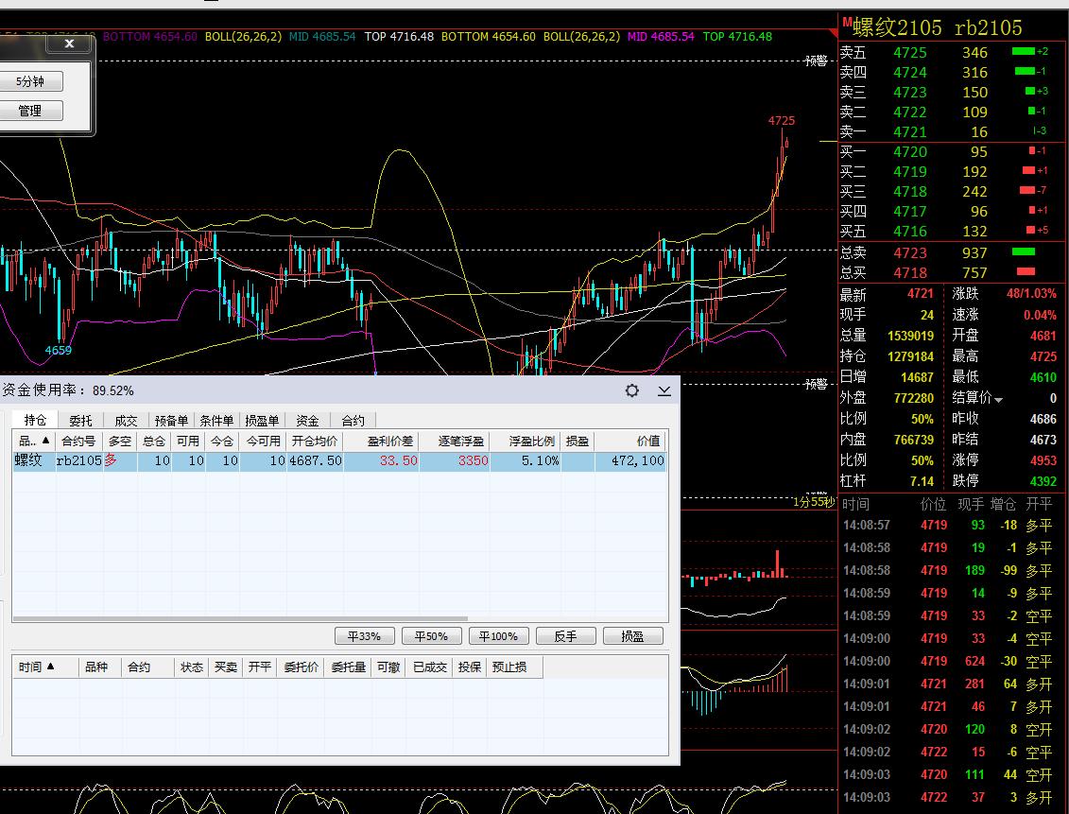Close the small period popup window
The width and height of the screenshot is (1069, 814).
pyautogui.click(x=69, y=43)
